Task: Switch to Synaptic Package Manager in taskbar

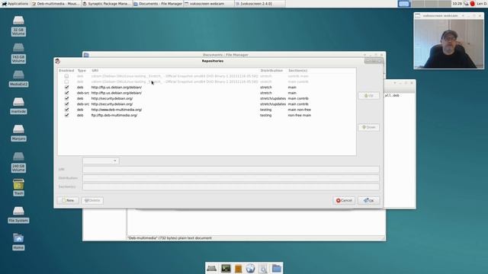Action: pyautogui.click(x=107, y=4)
